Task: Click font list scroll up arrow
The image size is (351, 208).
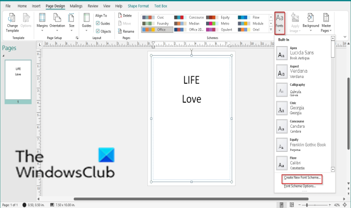Action: click(333, 38)
